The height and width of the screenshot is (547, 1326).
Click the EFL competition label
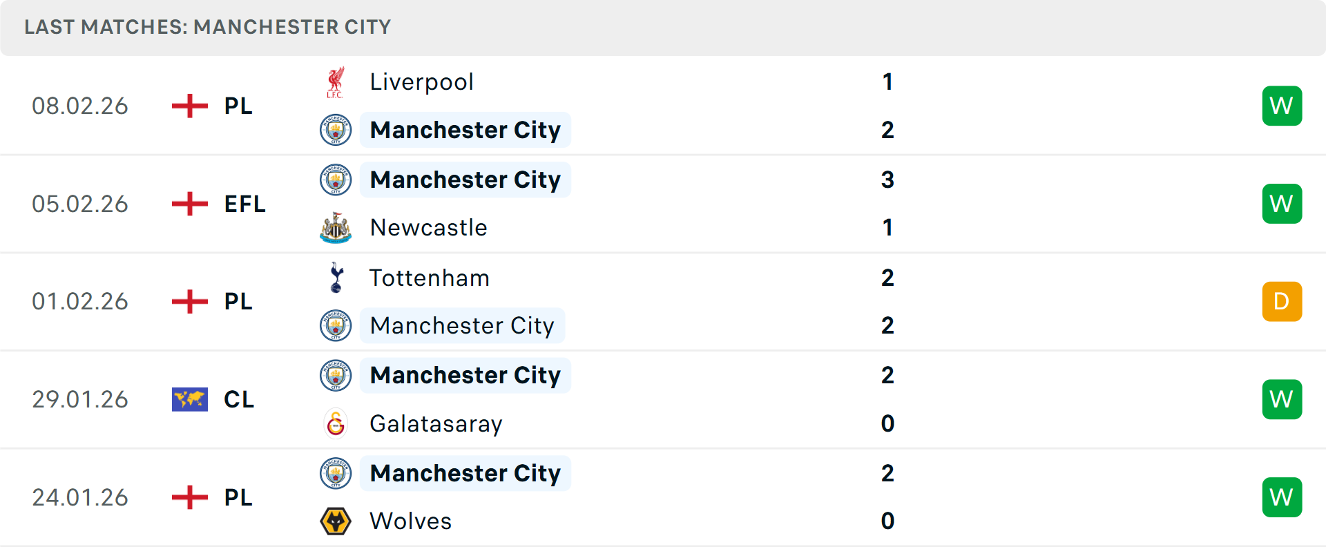point(244,204)
